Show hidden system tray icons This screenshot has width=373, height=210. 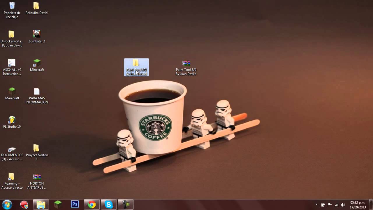tap(316, 205)
